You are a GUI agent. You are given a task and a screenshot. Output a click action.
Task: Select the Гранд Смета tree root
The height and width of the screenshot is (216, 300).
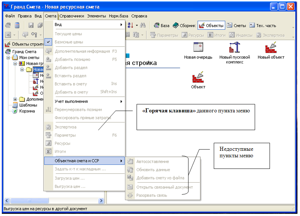coord(24,51)
